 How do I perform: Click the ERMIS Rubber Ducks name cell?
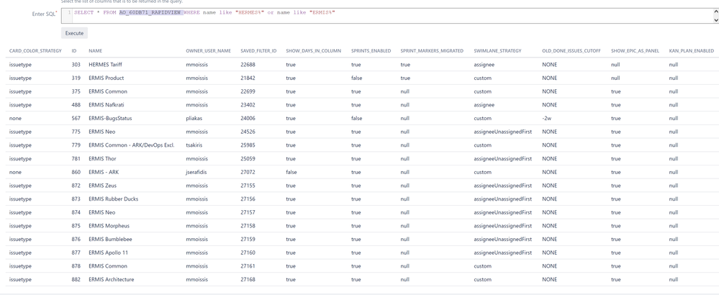(113, 199)
